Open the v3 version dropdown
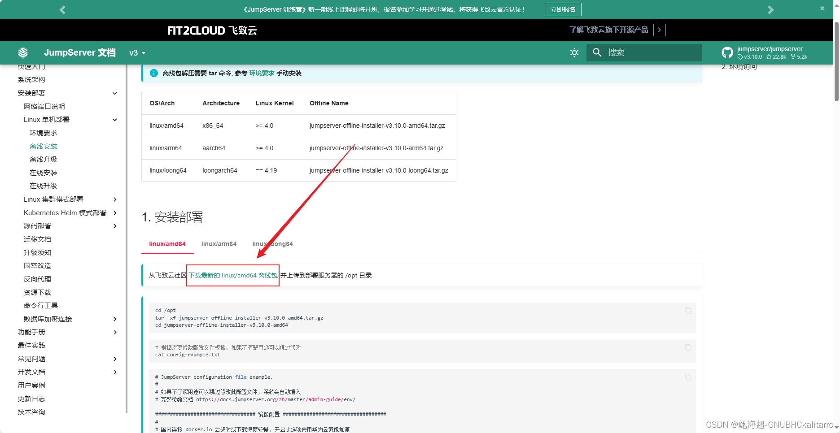The width and height of the screenshot is (840, 433). point(137,52)
